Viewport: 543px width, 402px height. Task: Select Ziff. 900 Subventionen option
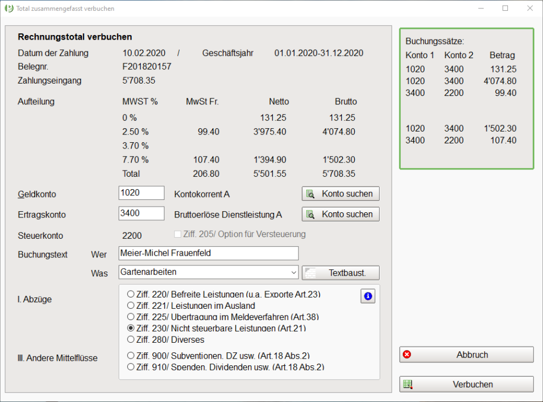(x=131, y=356)
